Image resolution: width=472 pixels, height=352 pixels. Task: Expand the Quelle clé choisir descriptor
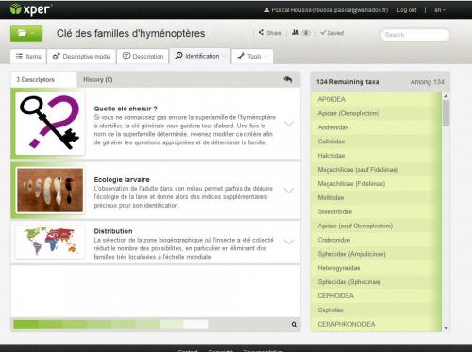pyautogui.click(x=288, y=124)
